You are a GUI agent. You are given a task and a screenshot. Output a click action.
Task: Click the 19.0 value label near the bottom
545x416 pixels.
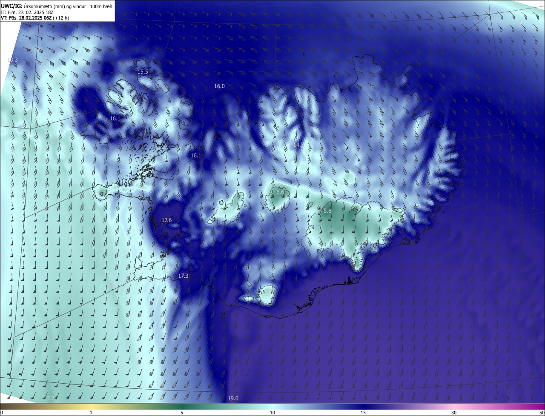pyautogui.click(x=233, y=399)
